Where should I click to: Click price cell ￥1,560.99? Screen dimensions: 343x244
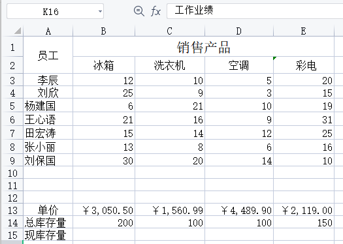coord(170,209)
